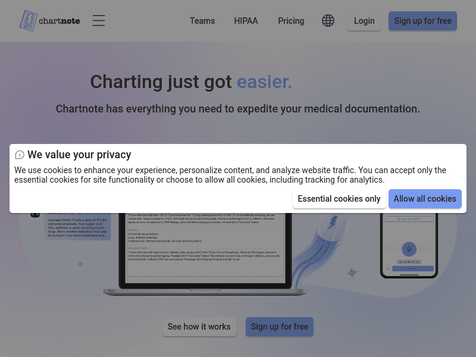476x357 pixels.
Task: Click the chat message bubble on left
Action: (x=78, y=228)
